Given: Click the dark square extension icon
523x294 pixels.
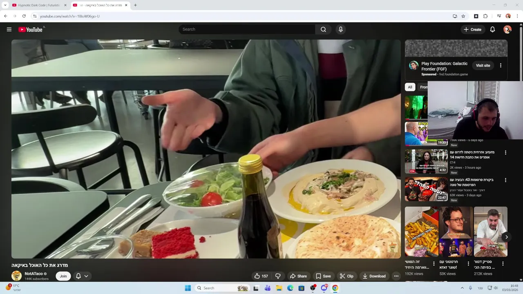Looking at the screenshot, I should (476, 16).
